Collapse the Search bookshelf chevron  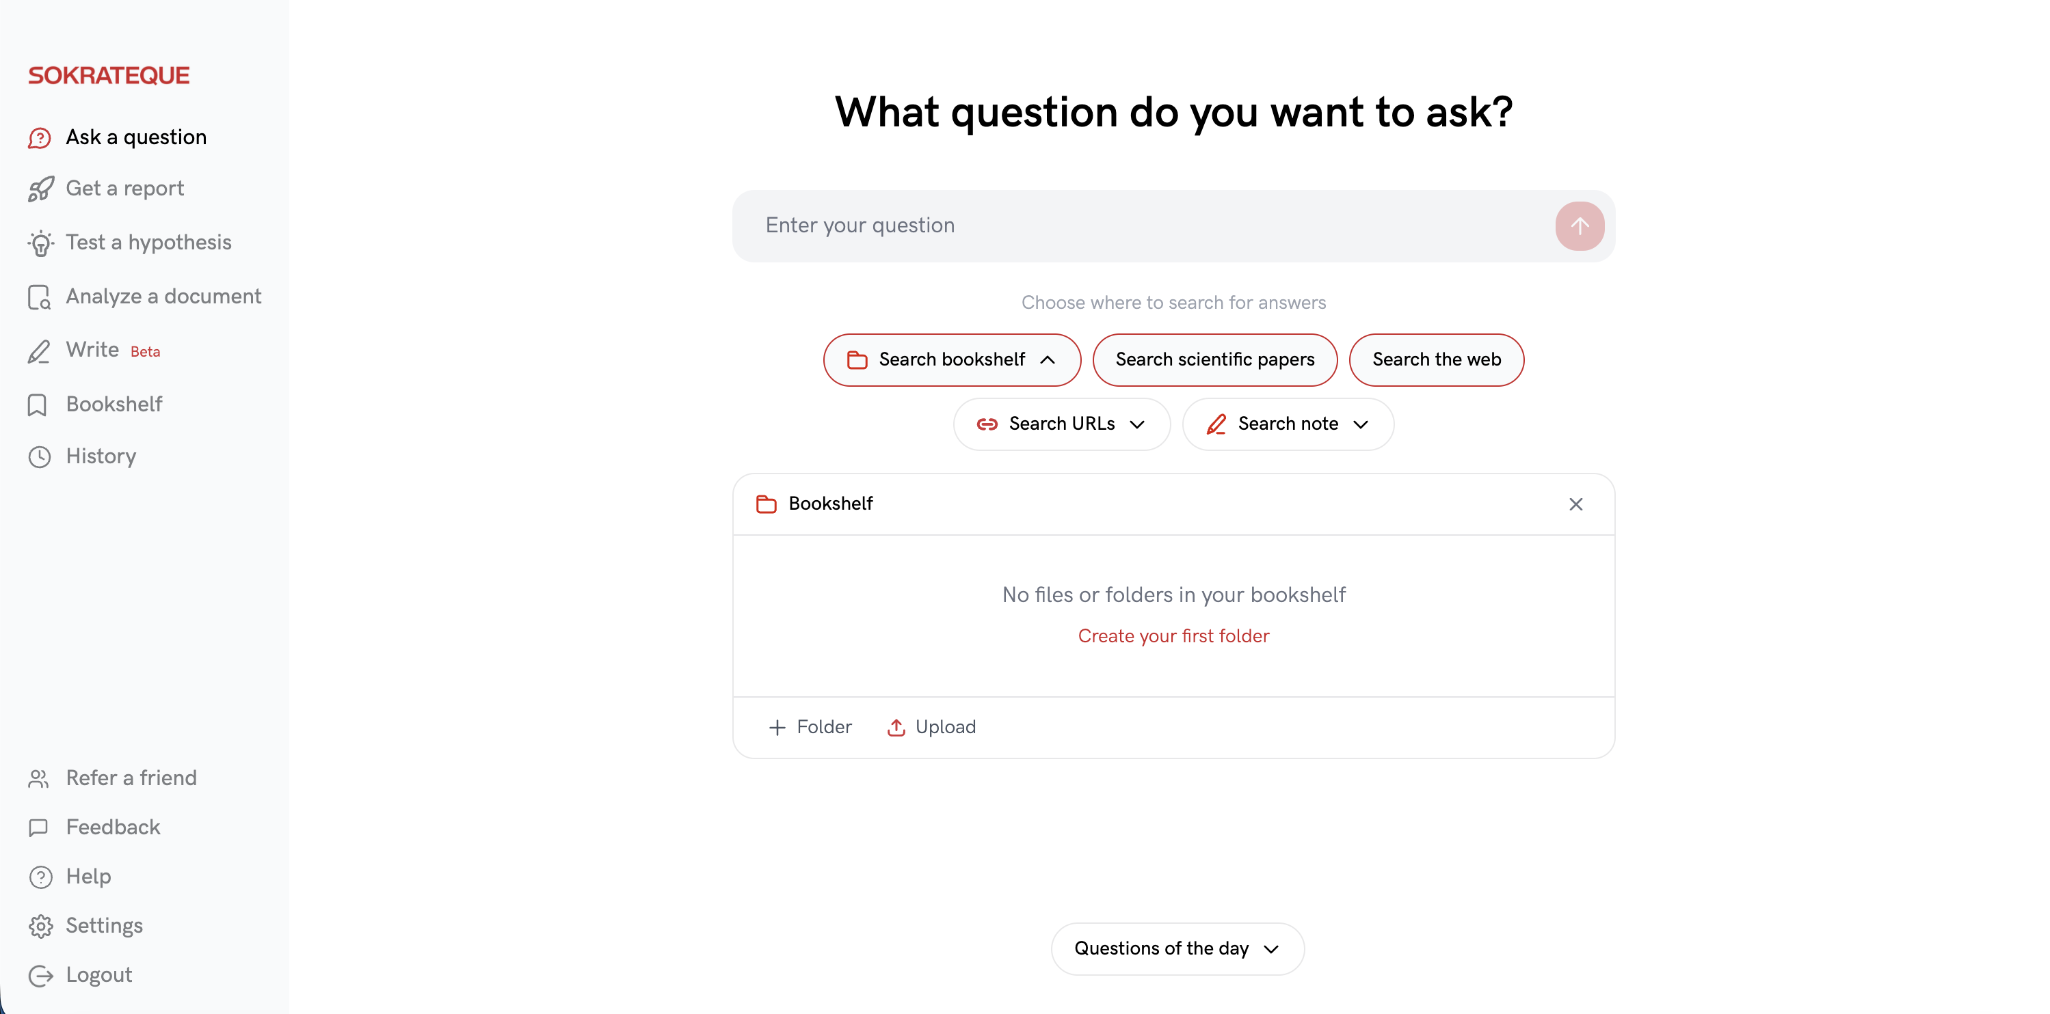1048,359
